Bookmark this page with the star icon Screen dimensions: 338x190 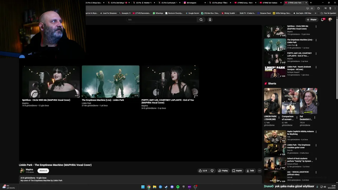coord(312,8)
